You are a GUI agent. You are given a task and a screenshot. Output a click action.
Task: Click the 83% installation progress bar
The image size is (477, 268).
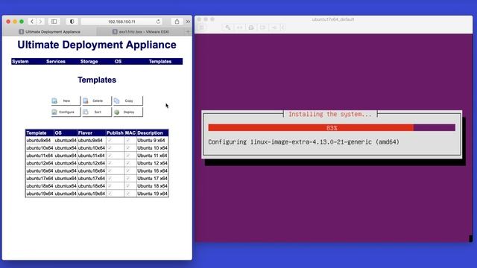click(332, 127)
